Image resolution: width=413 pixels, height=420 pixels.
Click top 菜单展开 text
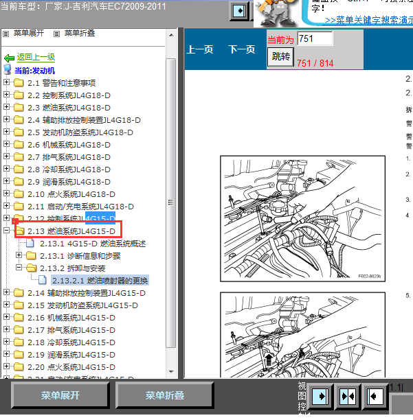pos(29,33)
